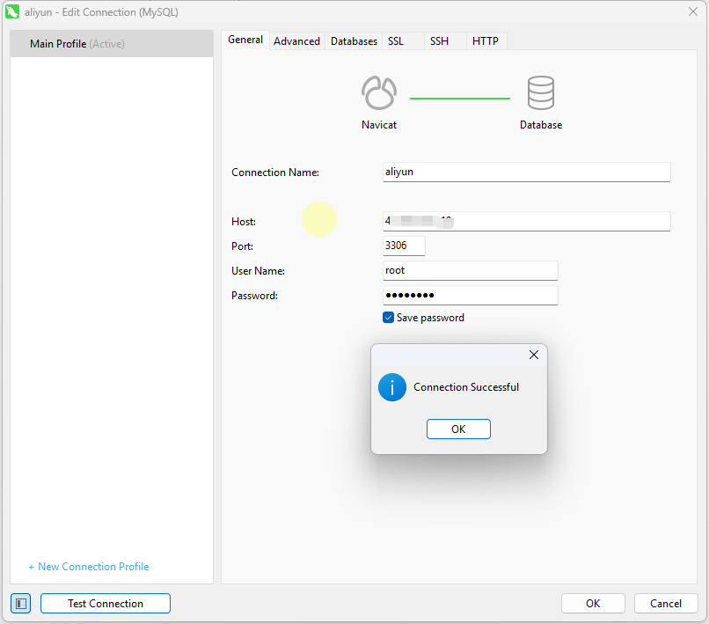This screenshot has height=624, width=709.
Task: Cancel the connection editing
Action: pyautogui.click(x=666, y=603)
